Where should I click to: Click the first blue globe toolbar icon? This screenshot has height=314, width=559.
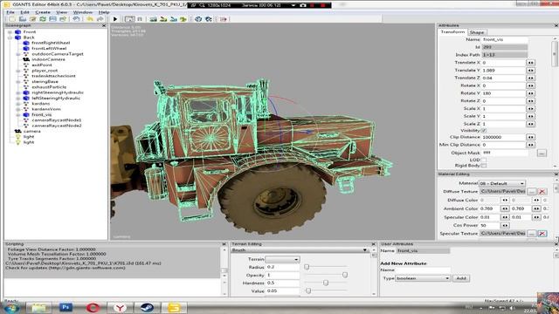tap(198, 19)
